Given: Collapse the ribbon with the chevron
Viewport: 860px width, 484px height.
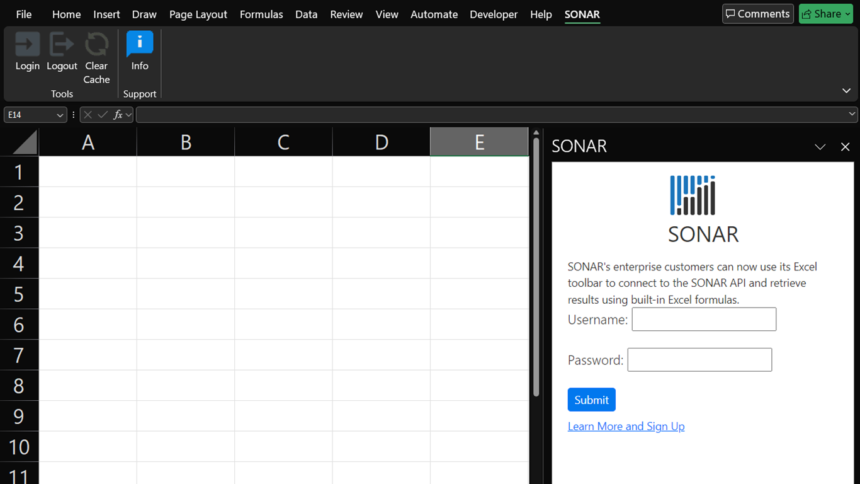Looking at the screenshot, I should [x=846, y=91].
